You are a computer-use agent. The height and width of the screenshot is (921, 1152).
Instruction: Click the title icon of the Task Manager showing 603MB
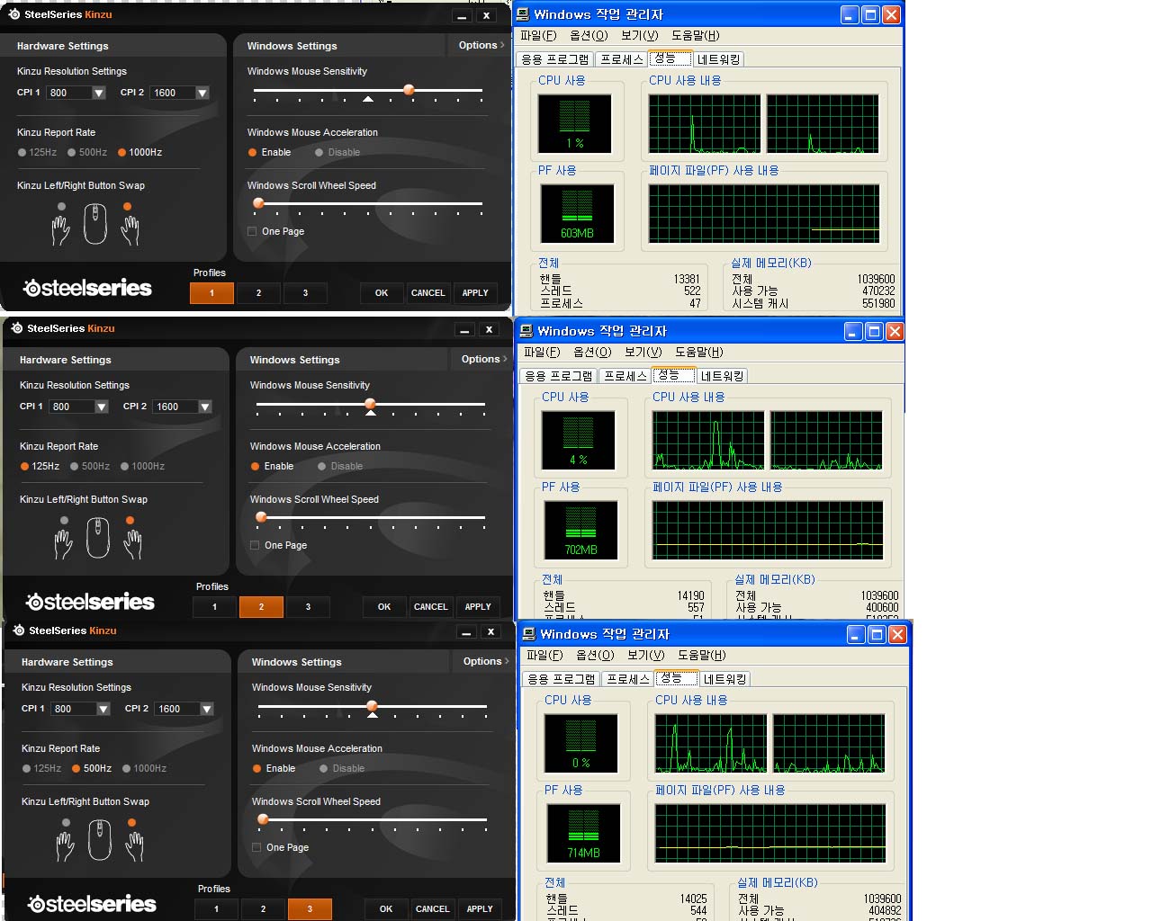(x=524, y=14)
